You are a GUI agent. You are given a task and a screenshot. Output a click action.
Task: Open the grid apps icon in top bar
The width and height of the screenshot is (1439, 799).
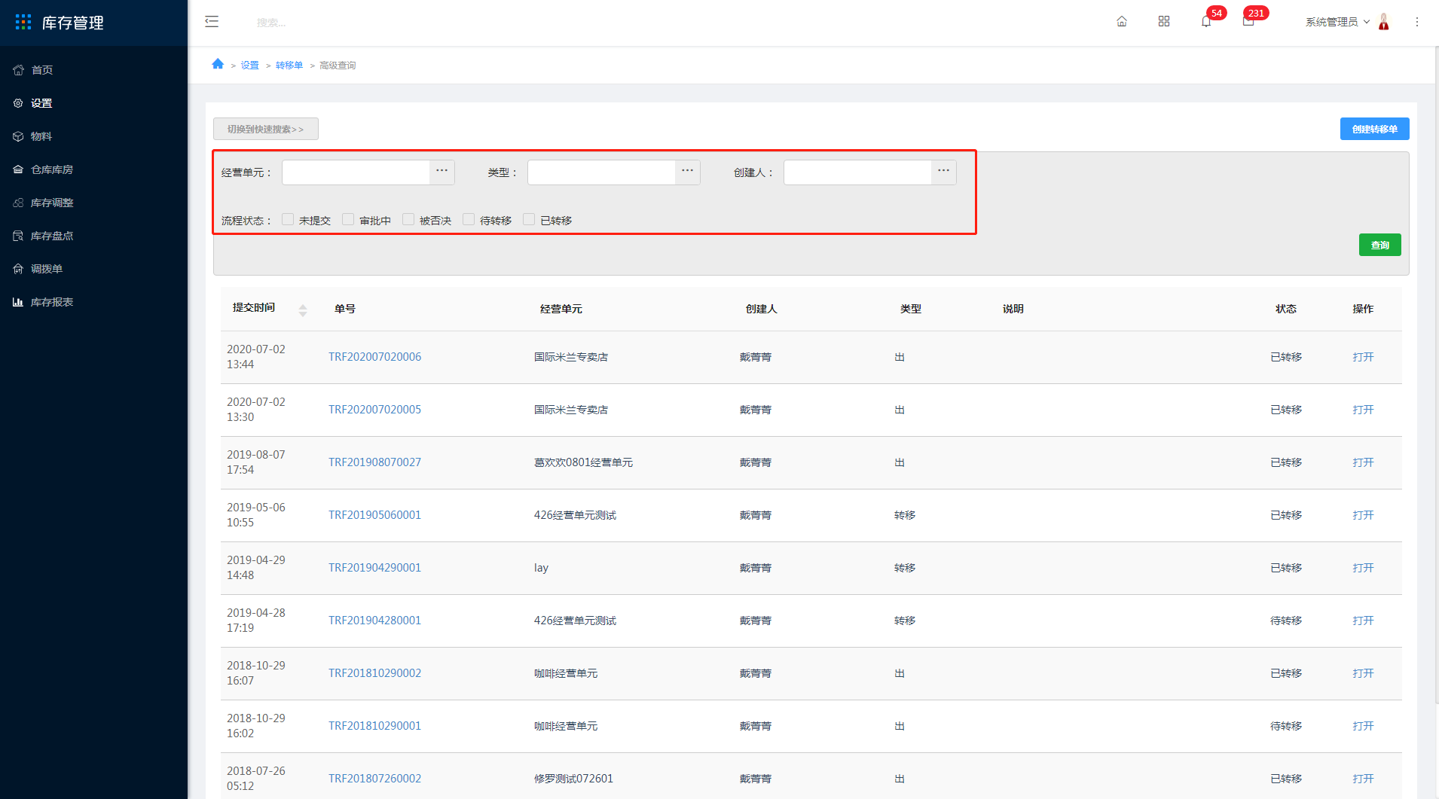coord(1164,22)
